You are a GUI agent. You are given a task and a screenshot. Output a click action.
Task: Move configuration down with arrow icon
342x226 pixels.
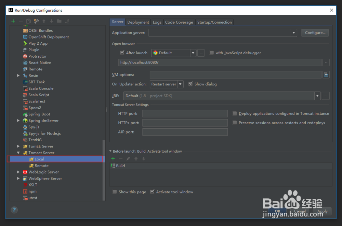[x=52, y=21]
